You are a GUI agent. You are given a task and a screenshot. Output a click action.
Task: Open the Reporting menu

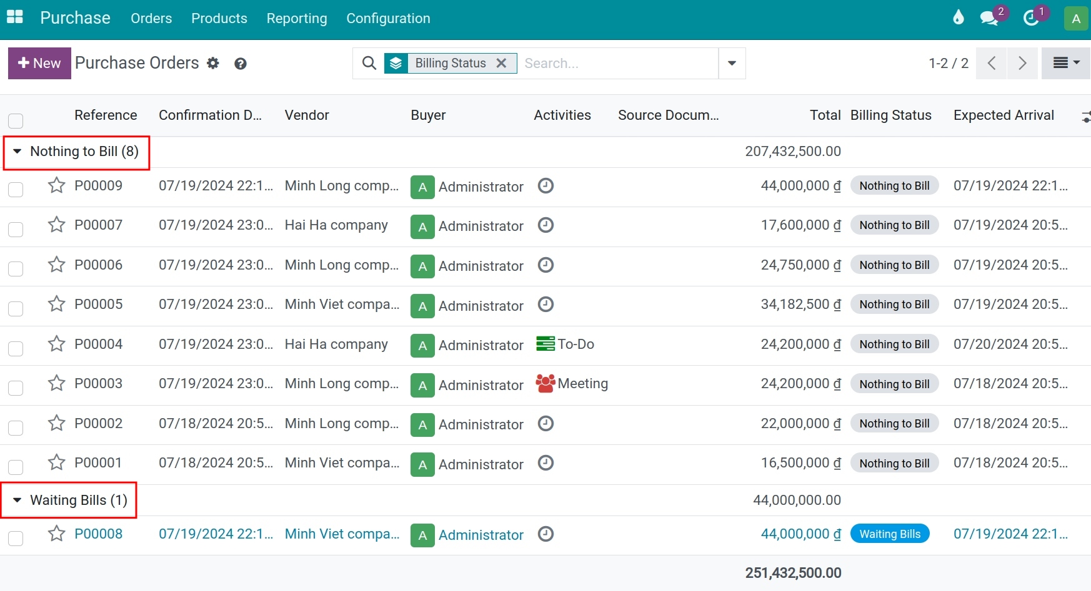(297, 19)
